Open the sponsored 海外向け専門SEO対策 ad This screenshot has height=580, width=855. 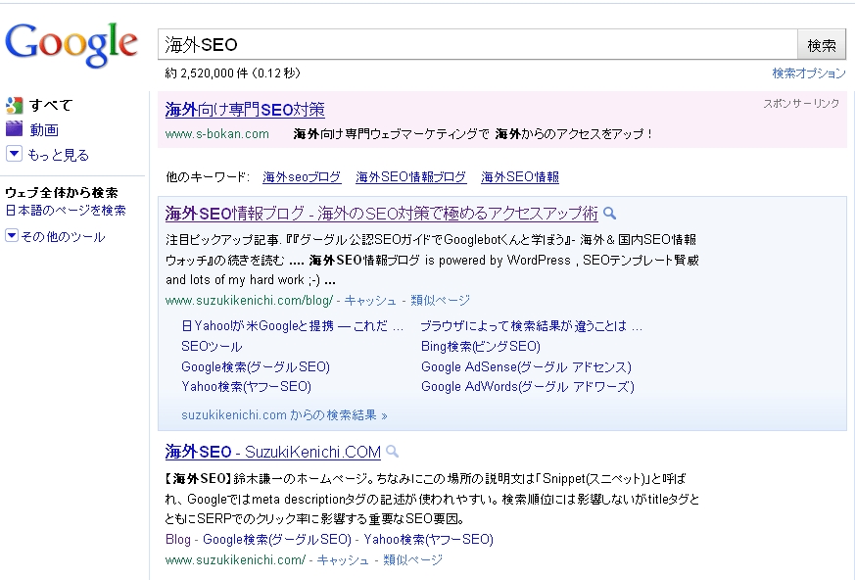[x=245, y=110]
